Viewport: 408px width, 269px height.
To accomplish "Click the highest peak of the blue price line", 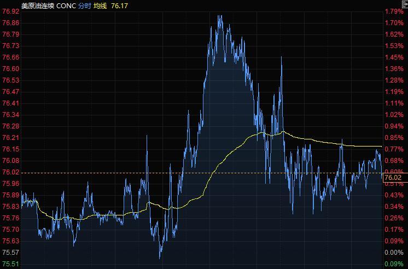I will pyautogui.click(x=219, y=16).
